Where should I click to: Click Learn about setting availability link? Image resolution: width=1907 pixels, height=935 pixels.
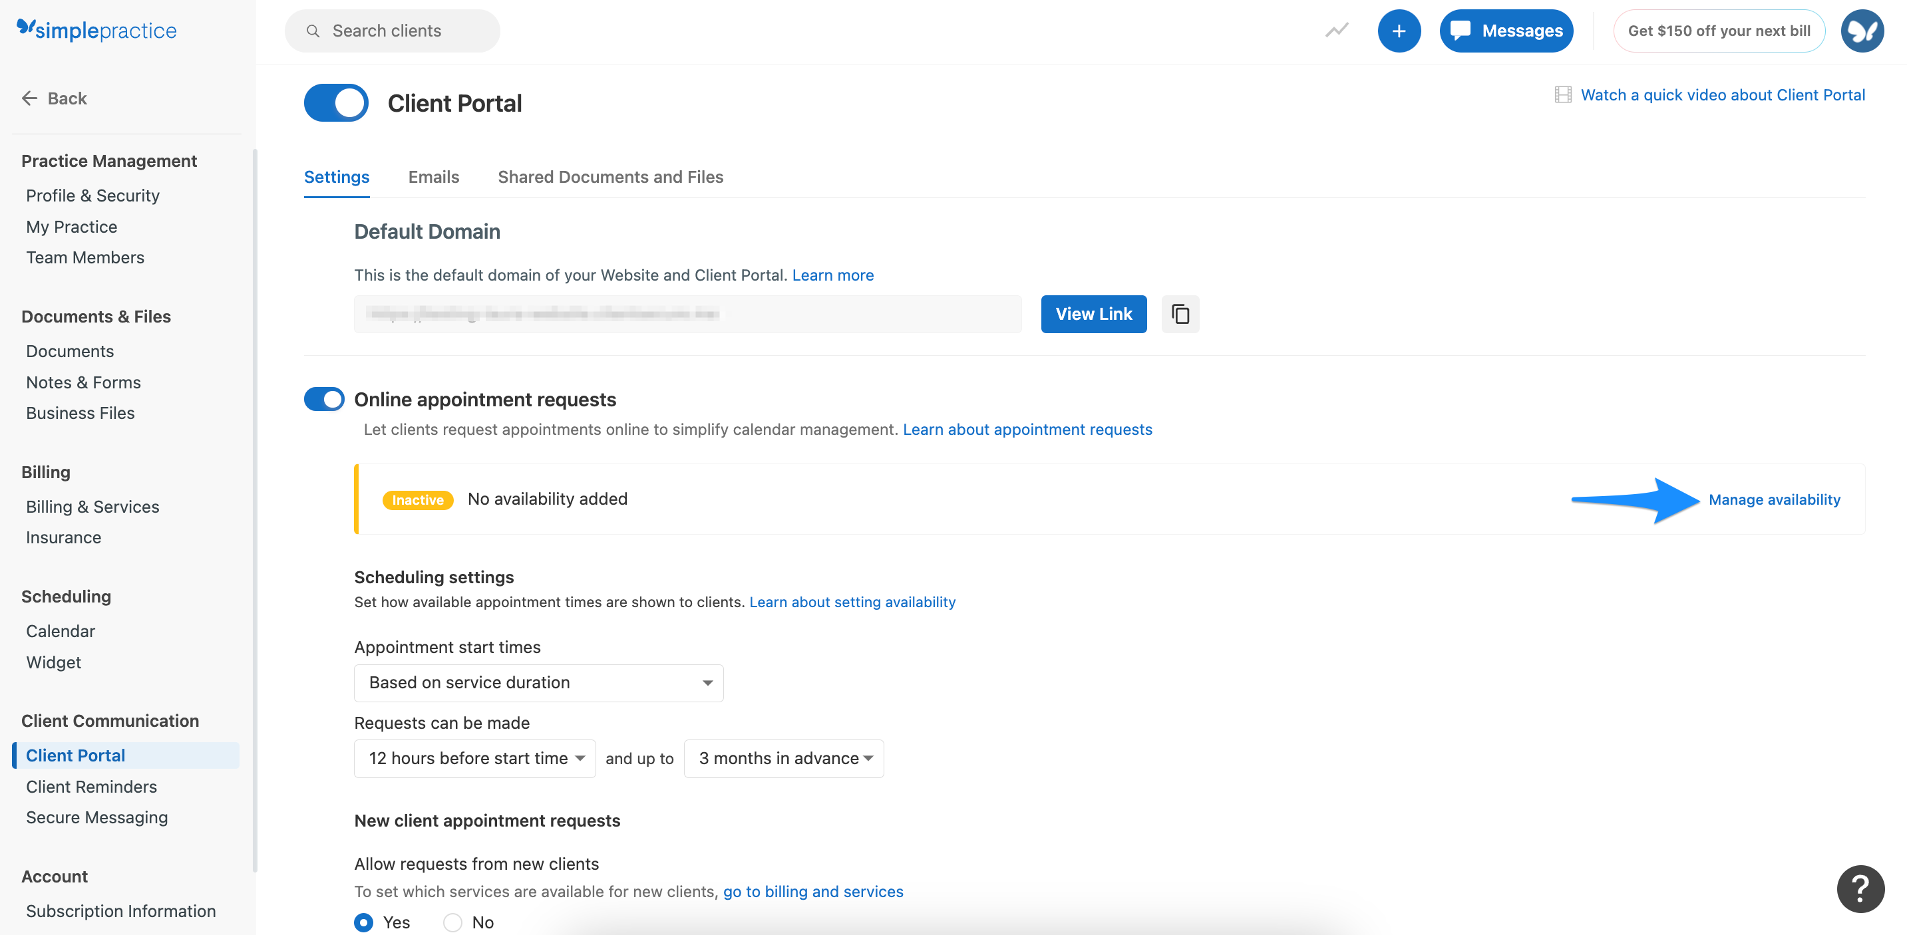pos(852,602)
